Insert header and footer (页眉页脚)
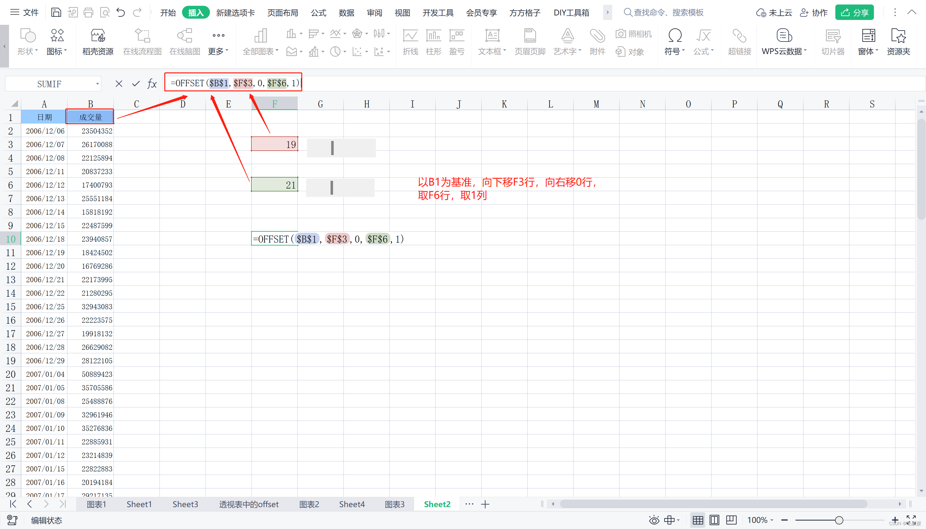Viewport: 926px width, 529px height. click(x=530, y=42)
